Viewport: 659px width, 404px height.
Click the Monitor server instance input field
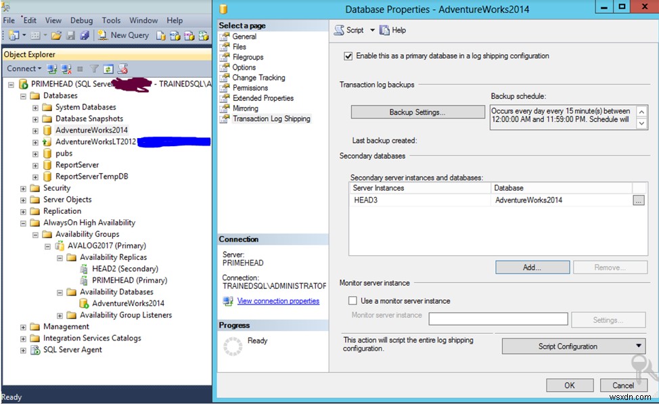click(498, 319)
